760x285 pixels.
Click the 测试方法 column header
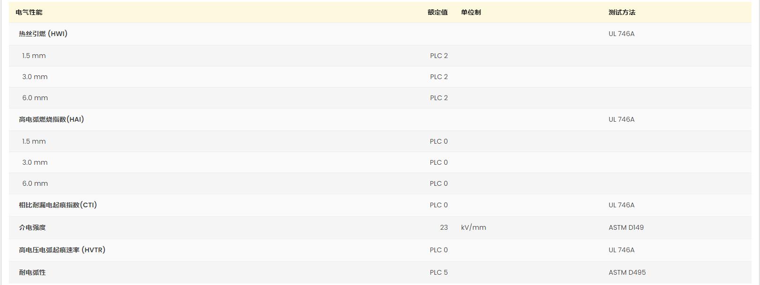click(x=622, y=12)
